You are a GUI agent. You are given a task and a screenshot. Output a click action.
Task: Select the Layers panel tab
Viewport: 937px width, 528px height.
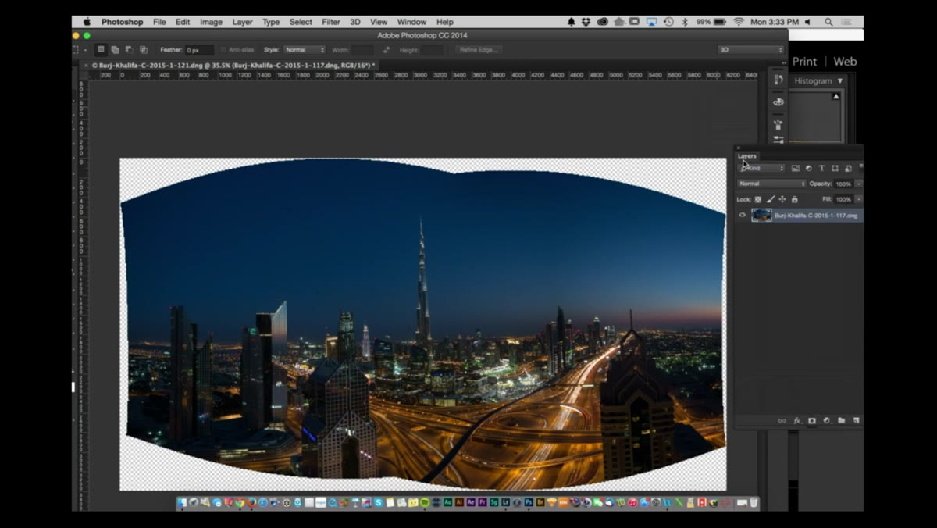(747, 156)
